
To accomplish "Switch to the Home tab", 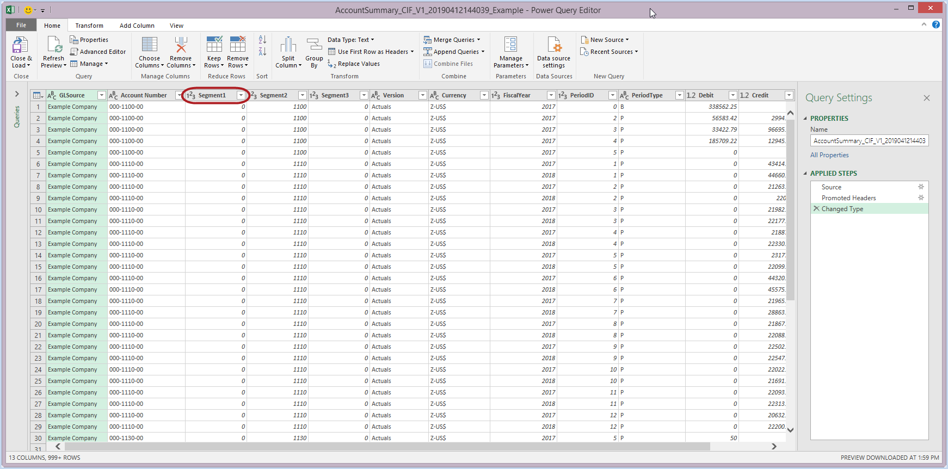I will pos(52,26).
